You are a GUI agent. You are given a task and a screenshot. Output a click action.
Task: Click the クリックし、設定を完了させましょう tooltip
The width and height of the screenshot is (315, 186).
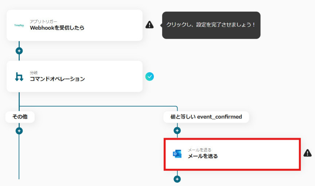(x=211, y=25)
